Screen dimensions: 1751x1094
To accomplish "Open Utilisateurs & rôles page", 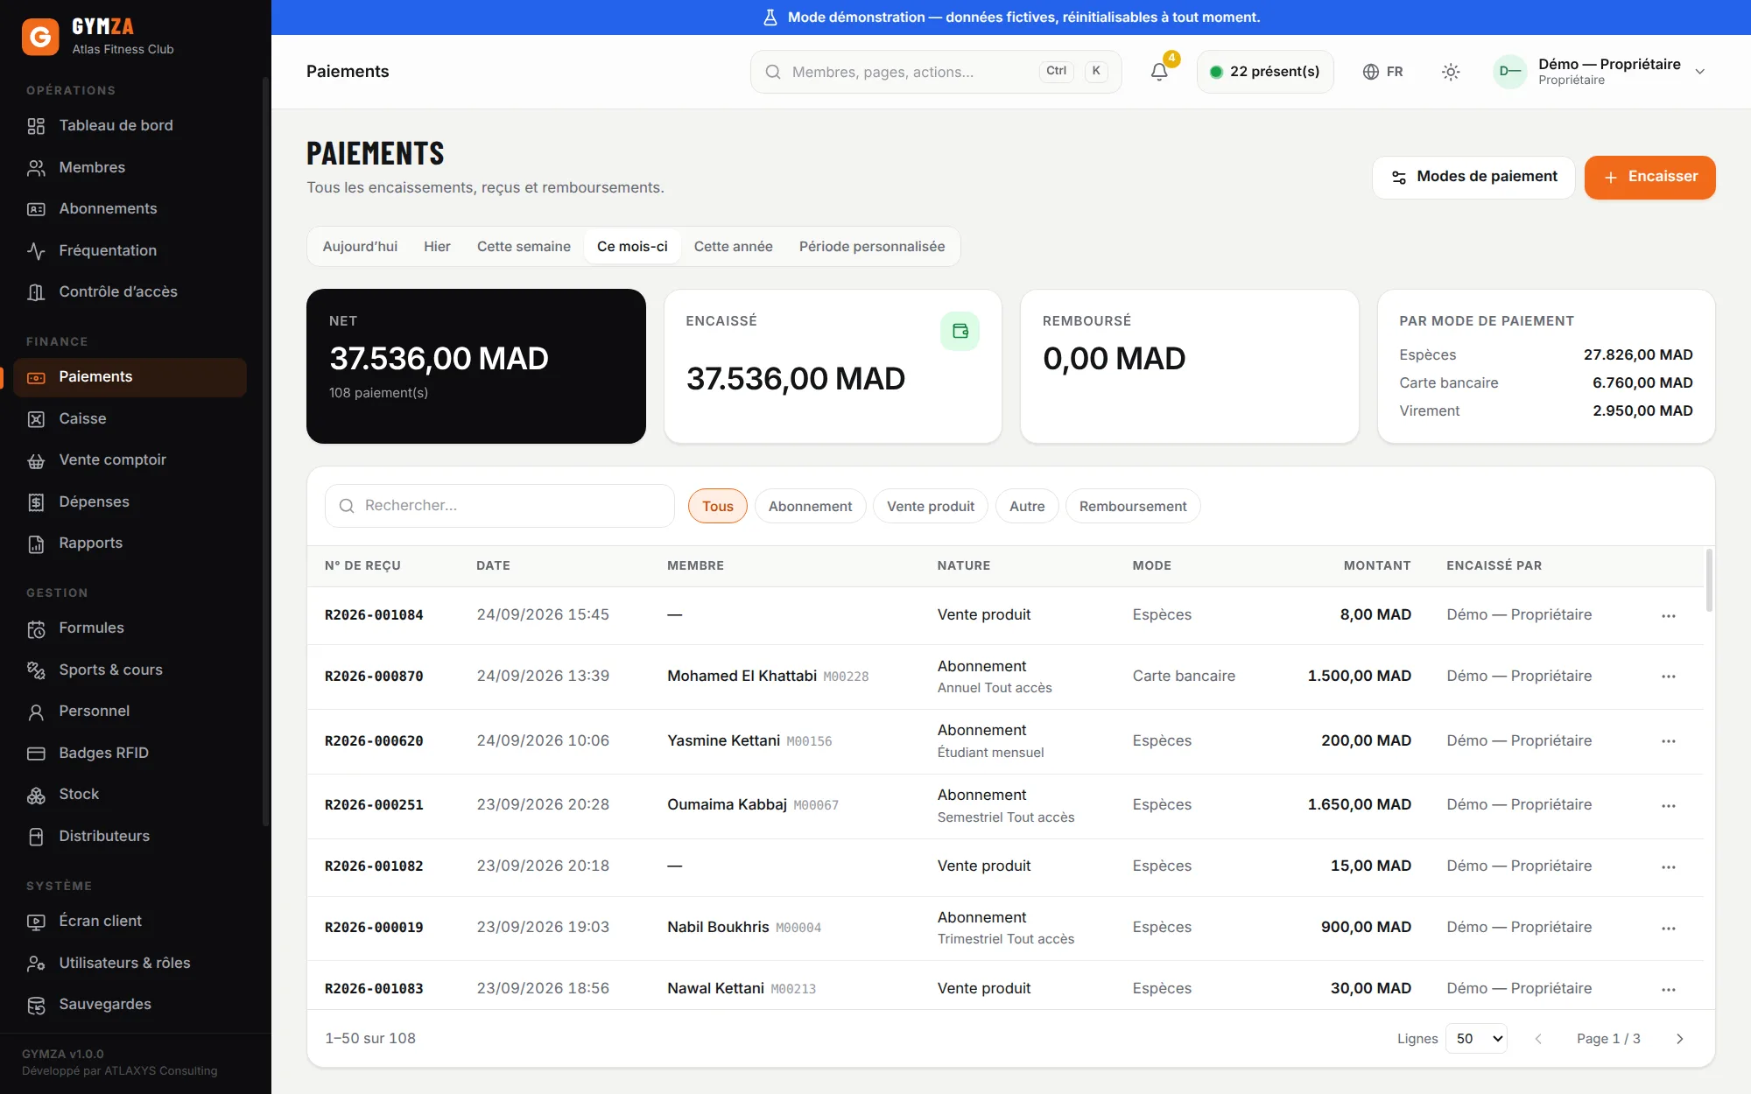I will 130,963.
